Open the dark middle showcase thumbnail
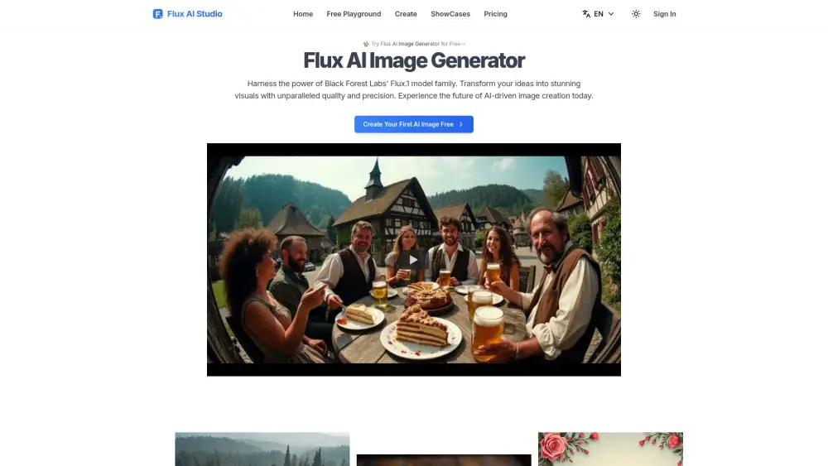828x466 pixels. [444, 459]
